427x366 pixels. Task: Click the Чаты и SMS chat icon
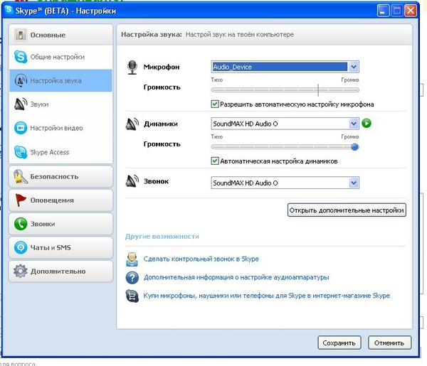[x=21, y=247]
